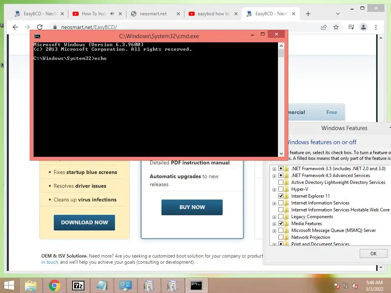Click browser page scroll down arrow
Viewport: 391px width, 293px height.
381,267
